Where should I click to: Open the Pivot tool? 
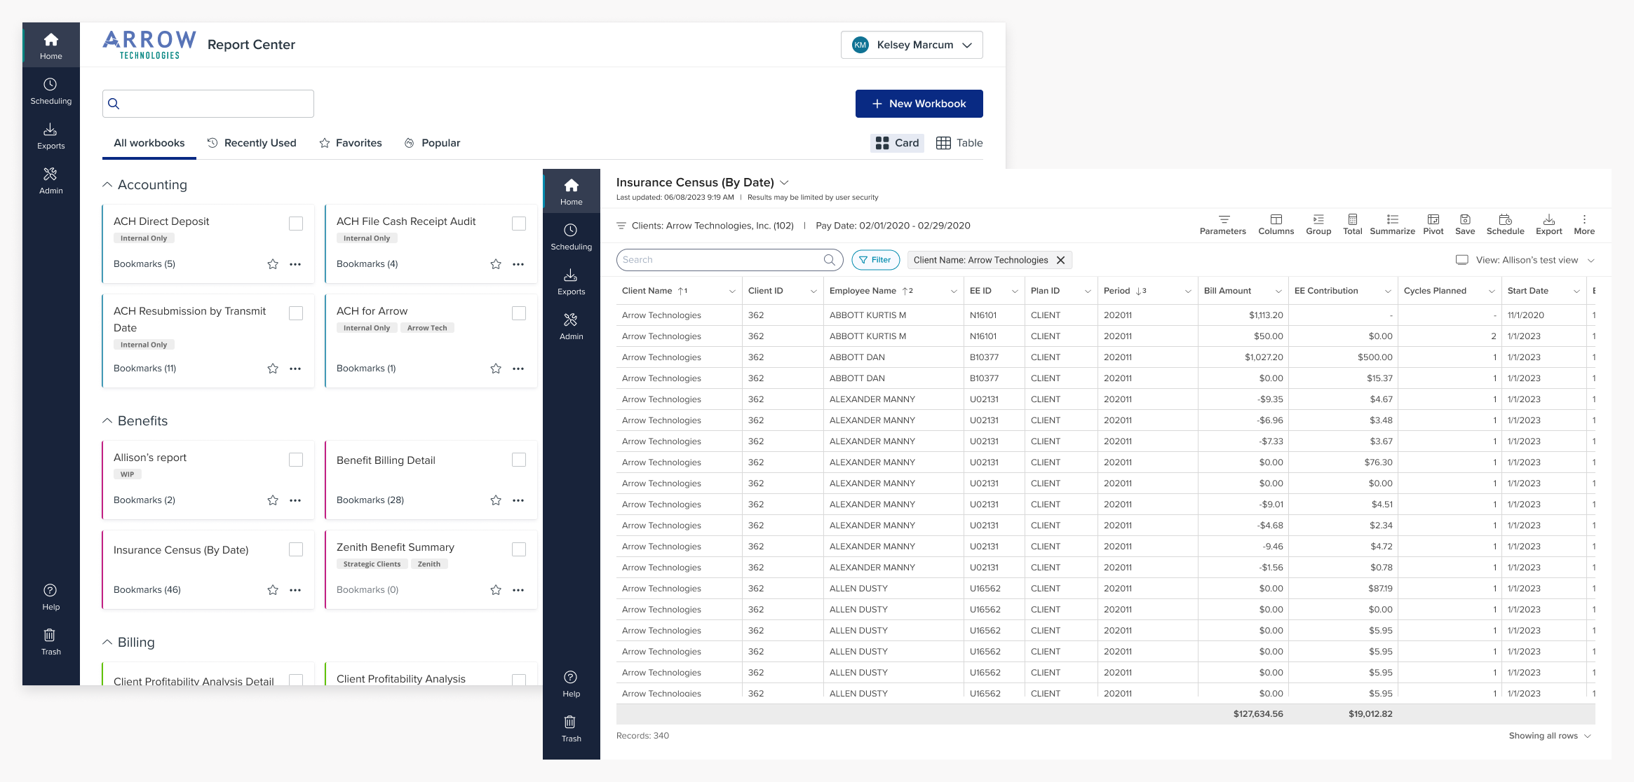1433,224
